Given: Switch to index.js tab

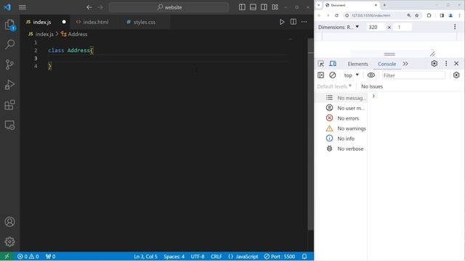Looking at the screenshot, I should pyautogui.click(x=42, y=22).
